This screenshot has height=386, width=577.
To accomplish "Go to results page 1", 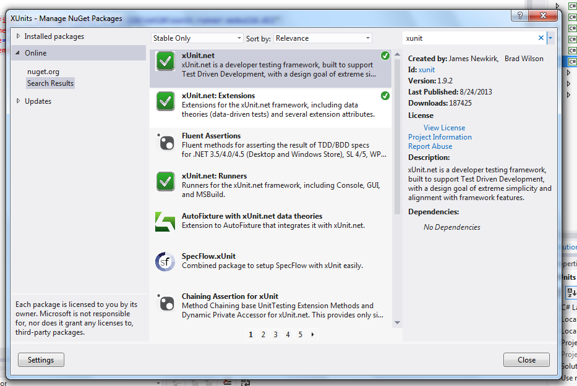I will point(250,335).
